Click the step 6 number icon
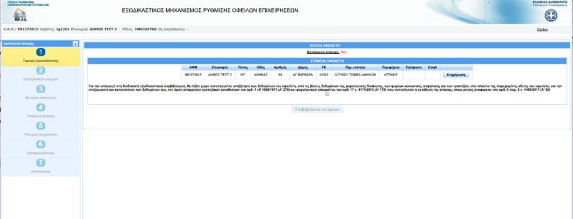The image size is (573, 219). [x=41, y=145]
